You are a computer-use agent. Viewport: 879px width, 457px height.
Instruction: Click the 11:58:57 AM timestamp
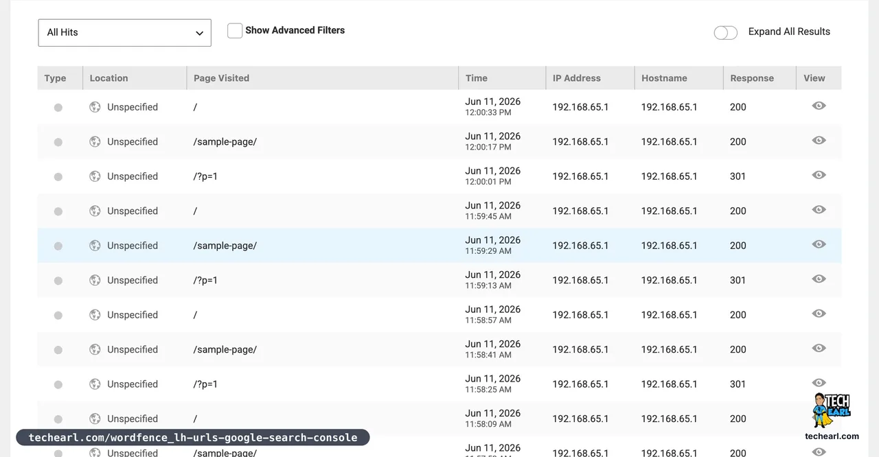[488, 320]
